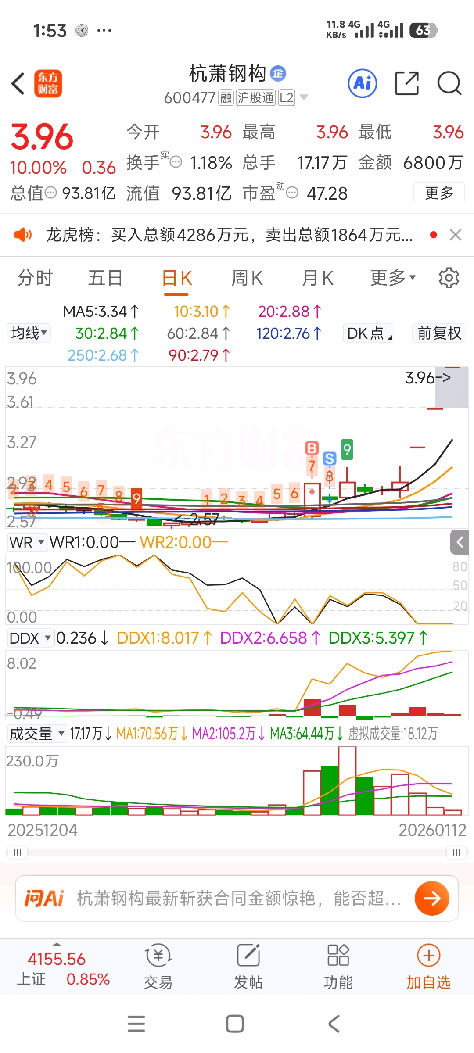Open the 成交量 indicator dropdown
Viewport: 474px width, 1053px height.
click(x=37, y=734)
